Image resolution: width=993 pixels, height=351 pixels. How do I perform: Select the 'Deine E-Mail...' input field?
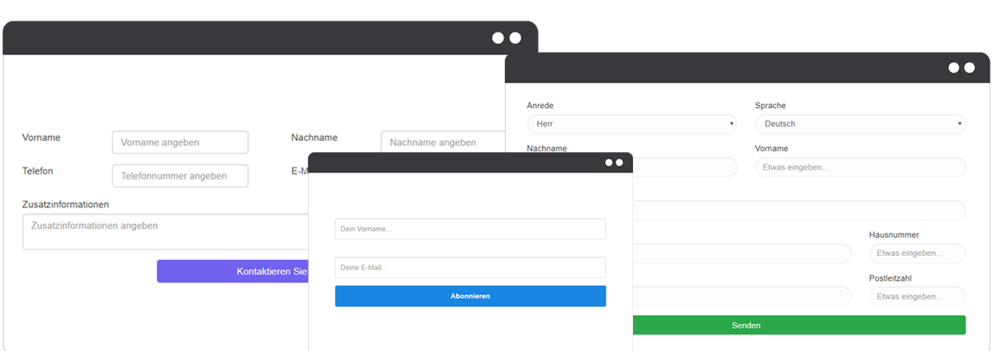tap(470, 268)
